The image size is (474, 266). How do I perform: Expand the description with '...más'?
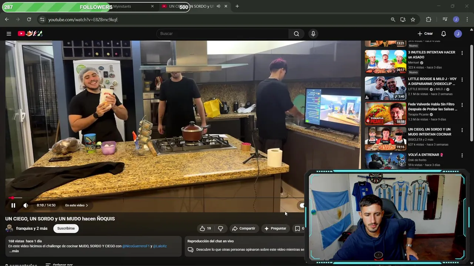click(x=14, y=251)
